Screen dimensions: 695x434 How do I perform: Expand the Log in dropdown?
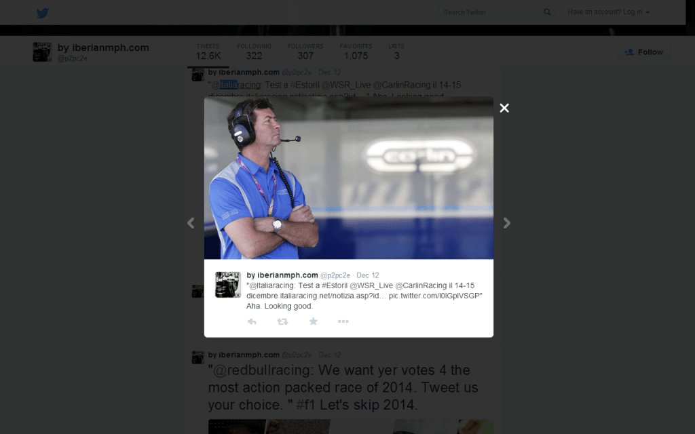[x=609, y=12]
